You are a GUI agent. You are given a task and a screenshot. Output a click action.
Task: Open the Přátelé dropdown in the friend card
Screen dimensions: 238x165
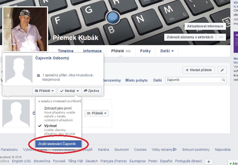97,113
